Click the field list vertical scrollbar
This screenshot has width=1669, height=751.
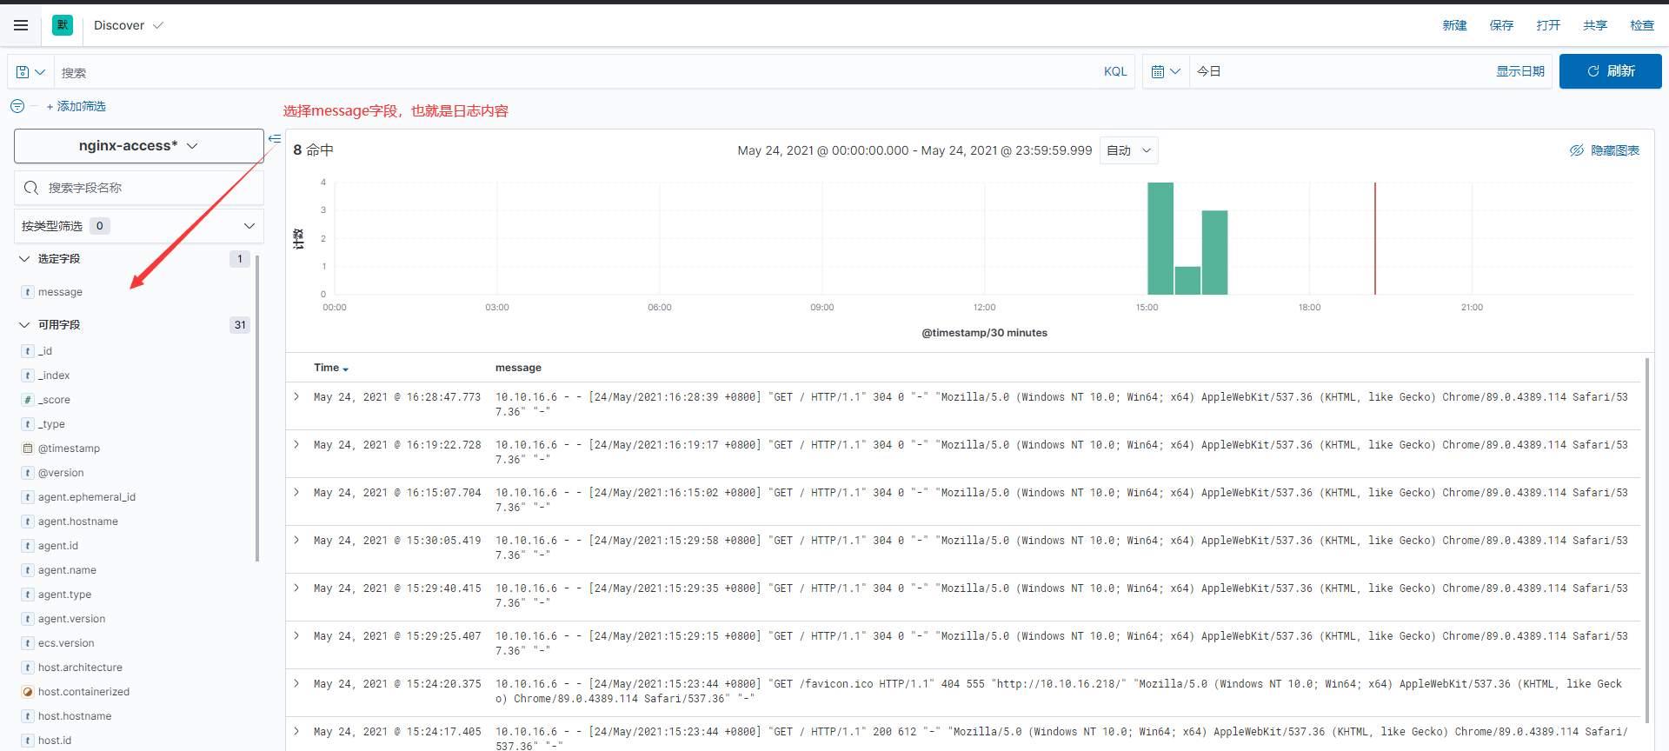coord(257,409)
